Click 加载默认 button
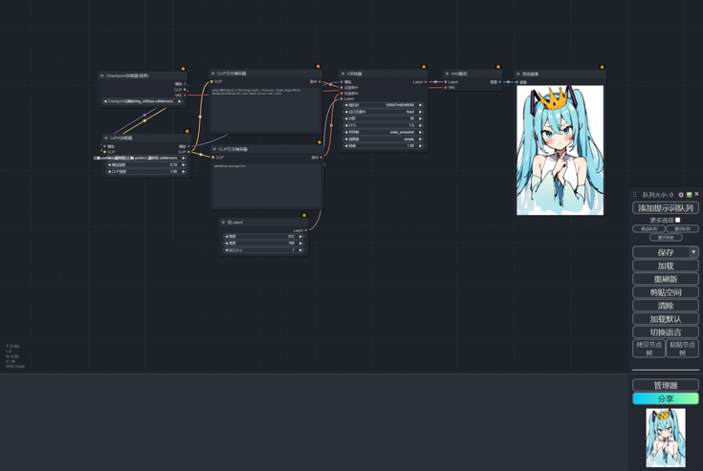703x471 pixels. (666, 319)
